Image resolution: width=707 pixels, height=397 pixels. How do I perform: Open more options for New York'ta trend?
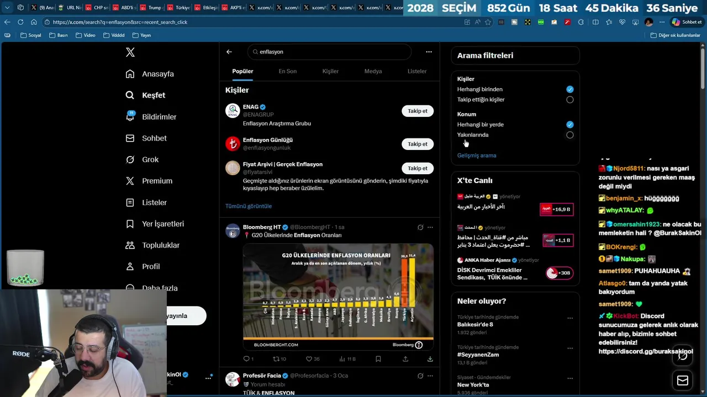pos(570,378)
